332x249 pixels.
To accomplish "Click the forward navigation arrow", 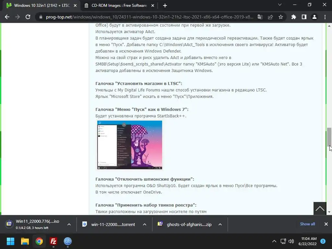I will pyautogui.click(x=18, y=17).
